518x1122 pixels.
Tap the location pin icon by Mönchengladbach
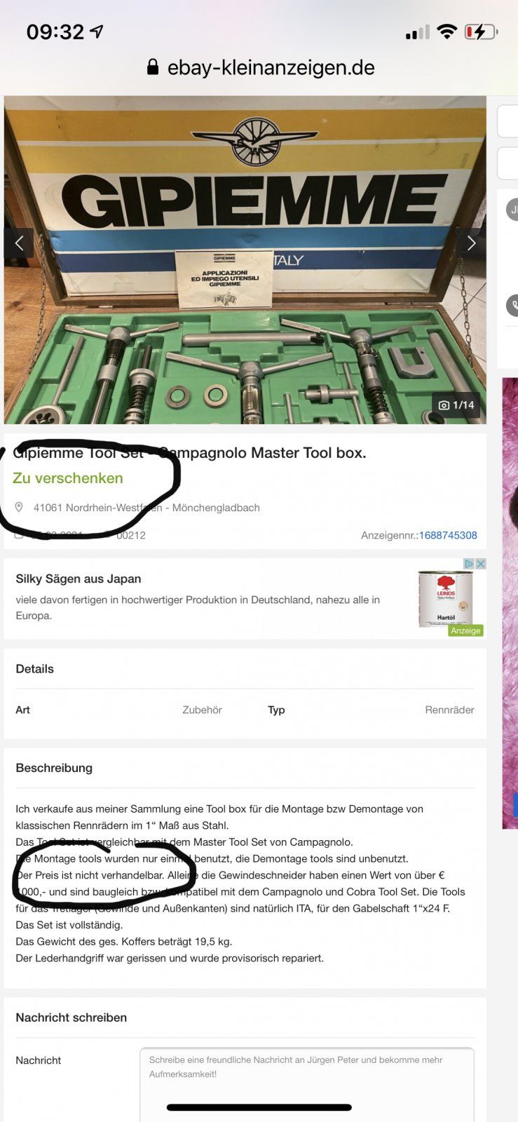[19, 507]
